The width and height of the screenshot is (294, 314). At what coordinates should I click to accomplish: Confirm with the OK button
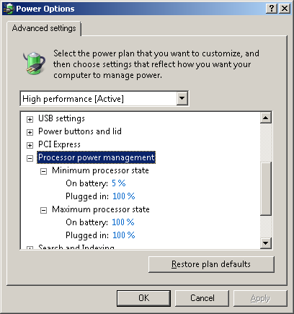143,298
